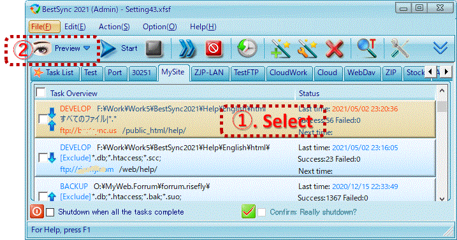Click the Task Overview column header

click(x=74, y=94)
